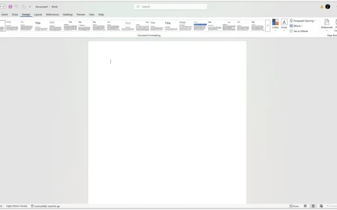Screen dimensions: 337x210
Task: Open the Paragraph Spacing dropdown
Action: 303,21
